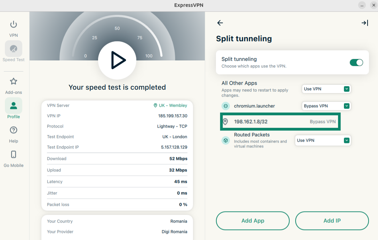
Task: Open All Other Apps Use VPN dropdown
Action: [x=326, y=89]
